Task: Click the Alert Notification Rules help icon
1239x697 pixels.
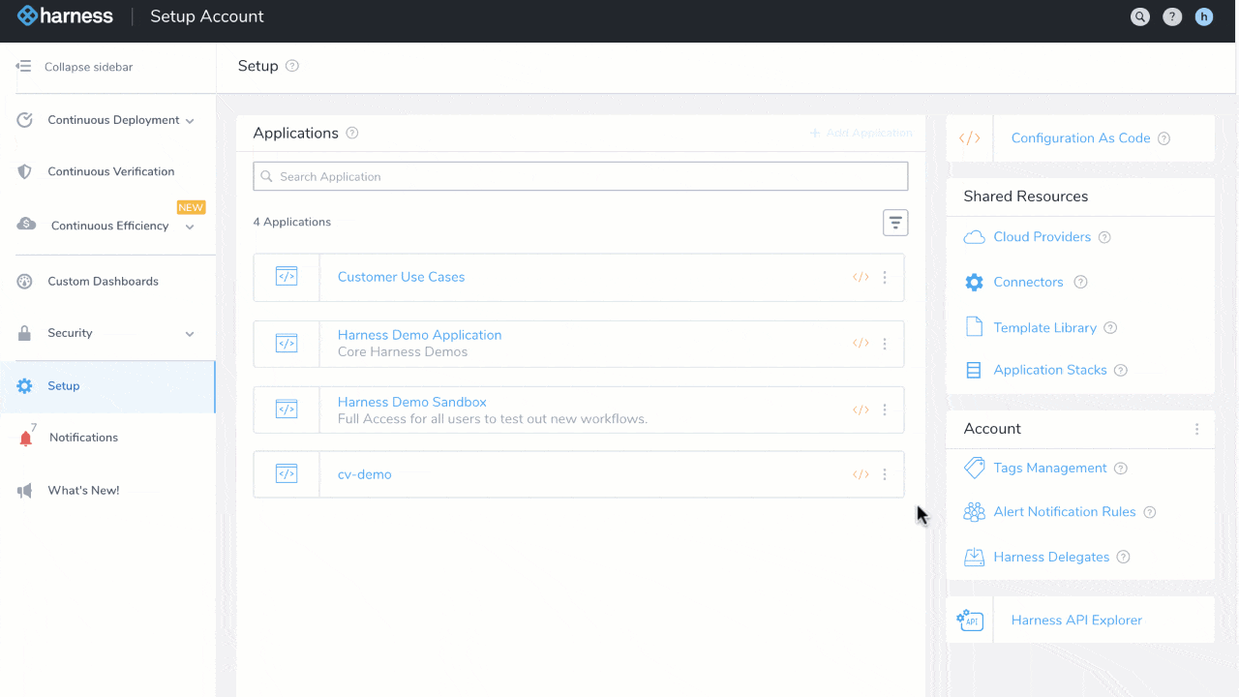Action: (x=1150, y=512)
